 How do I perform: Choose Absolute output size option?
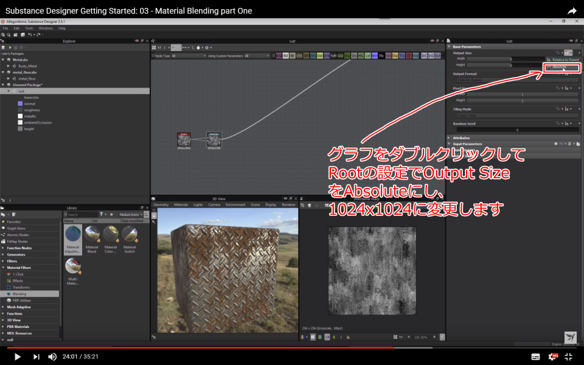point(562,67)
